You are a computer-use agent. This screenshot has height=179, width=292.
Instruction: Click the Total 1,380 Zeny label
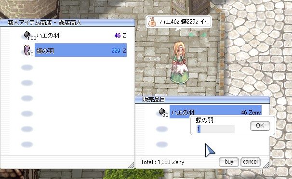(x=162, y=162)
